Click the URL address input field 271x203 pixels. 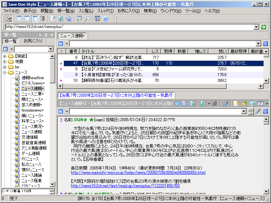[130, 27]
